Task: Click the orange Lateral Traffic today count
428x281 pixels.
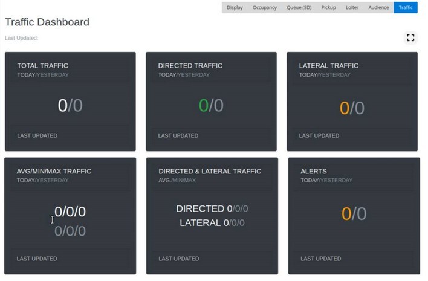Action: tap(345, 108)
